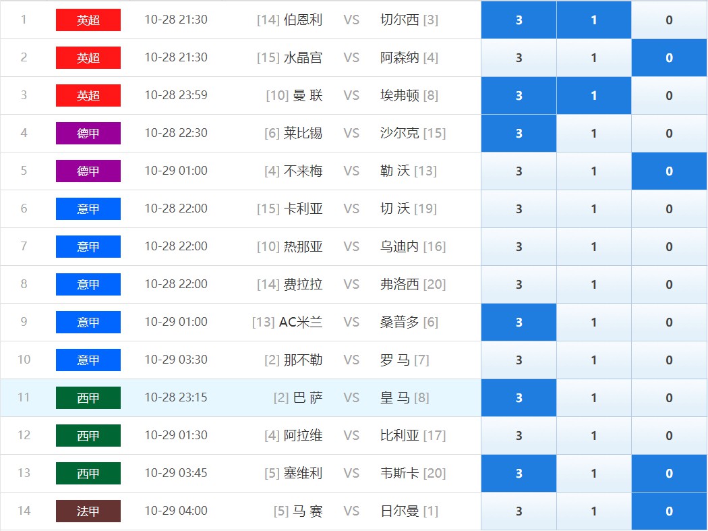Open away team 乌迪内
Image resolution: width=708 pixels, height=531 pixels.
click(x=400, y=247)
